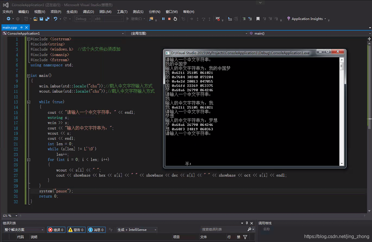Collapse the while (true) block outline
Image resolution: width=372 pixels, height=242 pixels.
pyautogui.click(x=29, y=102)
